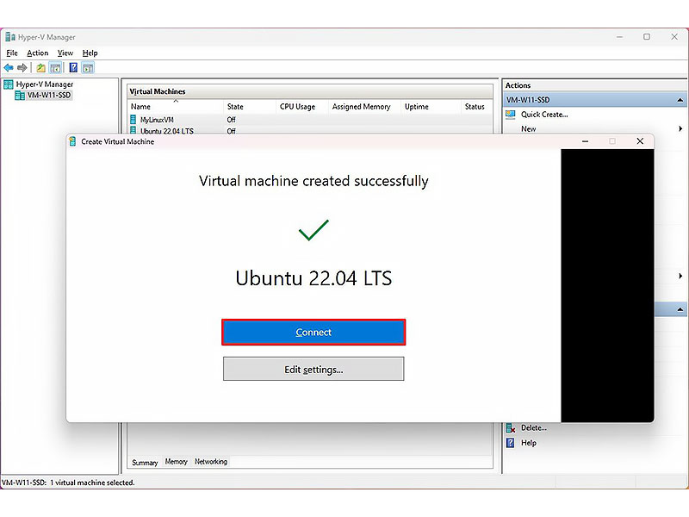
Task: Click Quick Create in Actions pane
Action: point(544,115)
